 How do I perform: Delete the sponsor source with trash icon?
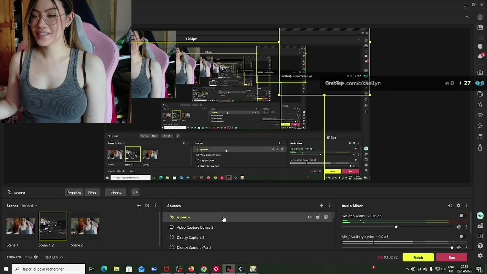tap(326, 217)
